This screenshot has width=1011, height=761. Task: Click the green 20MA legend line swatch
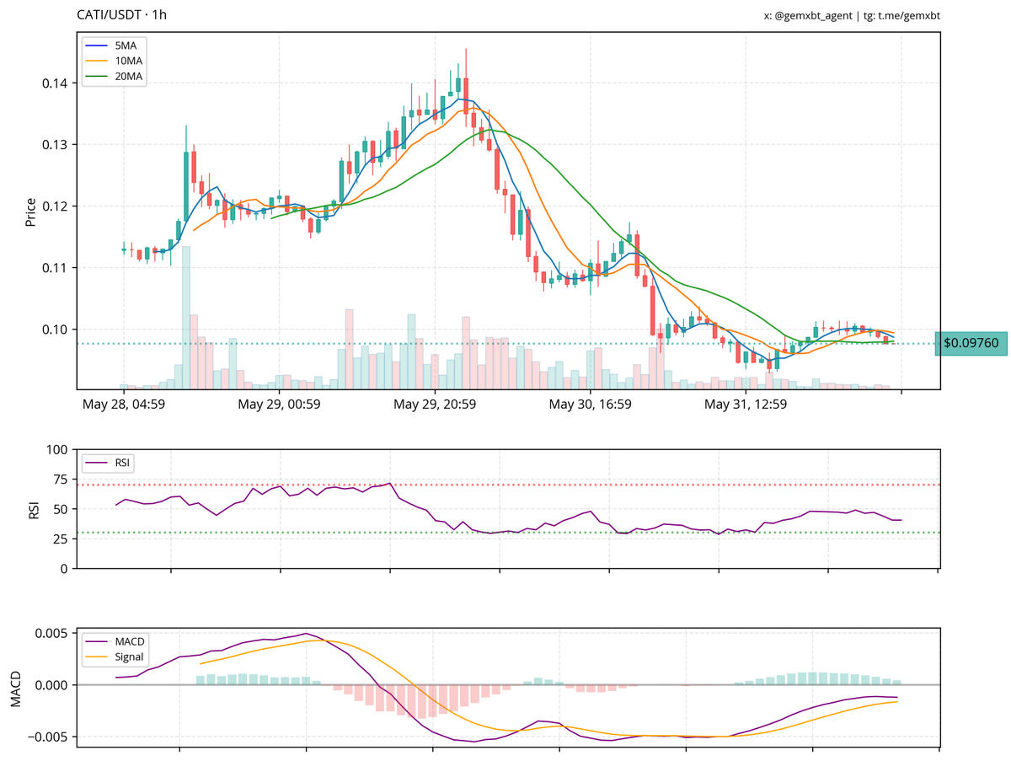[95, 77]
